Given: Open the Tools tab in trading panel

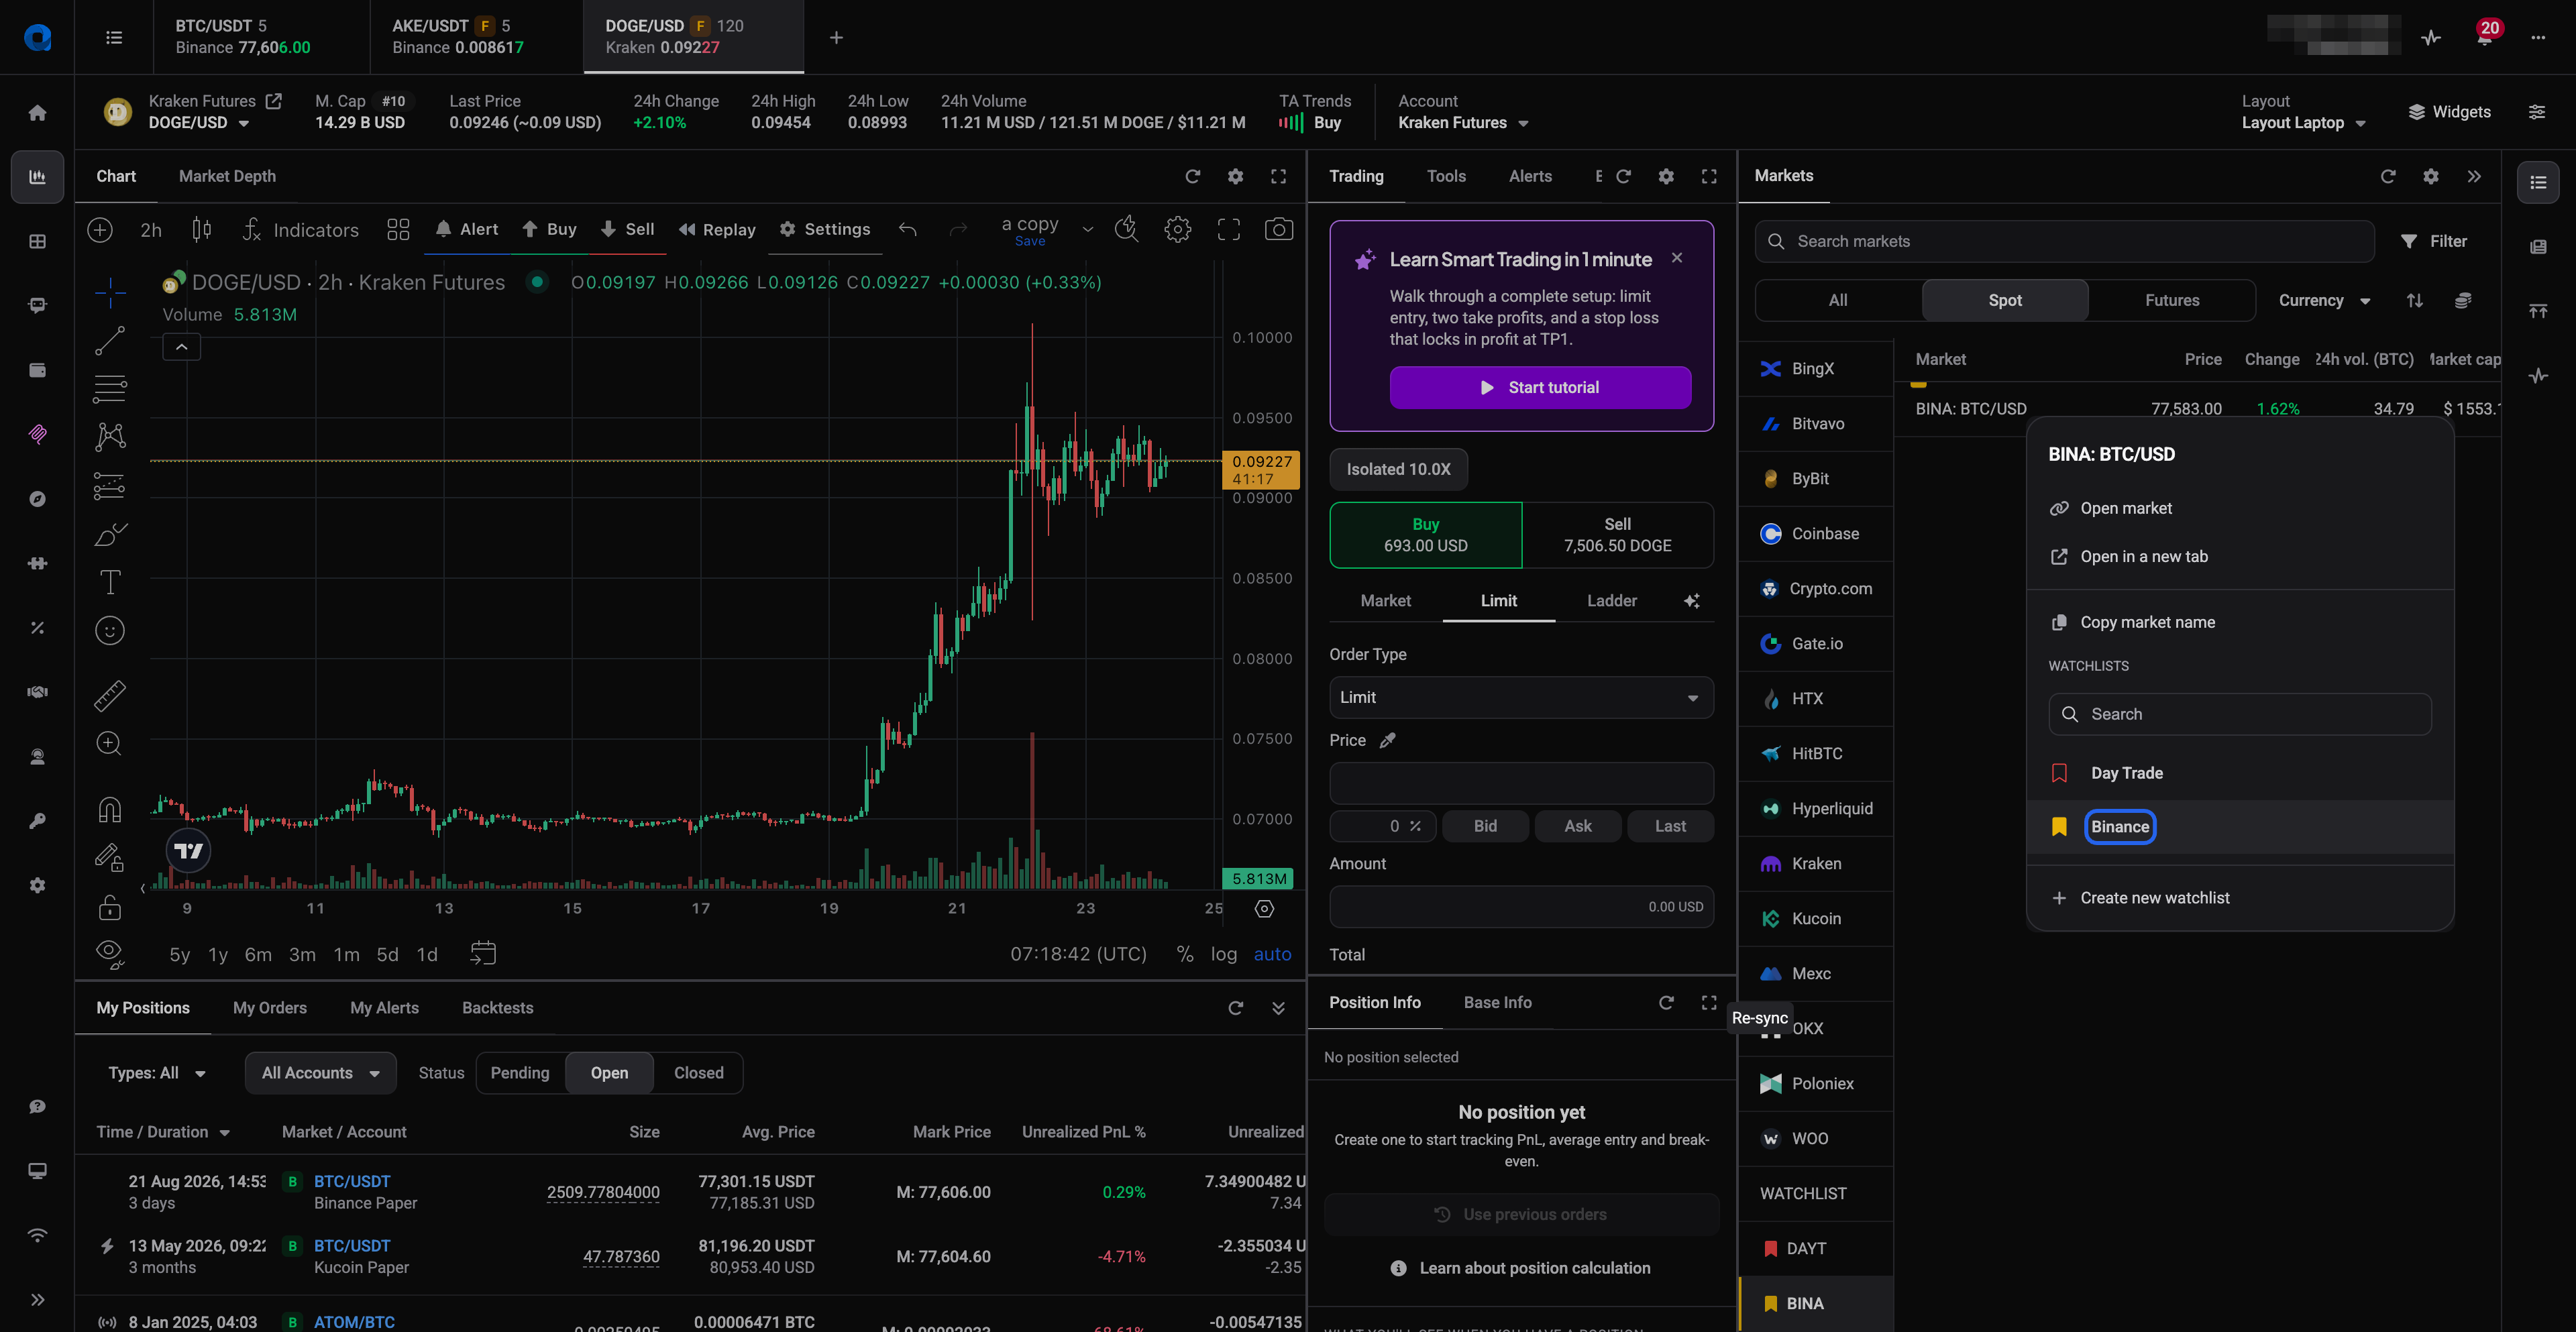Looking at the screenshot, I should click(1445, 176).
